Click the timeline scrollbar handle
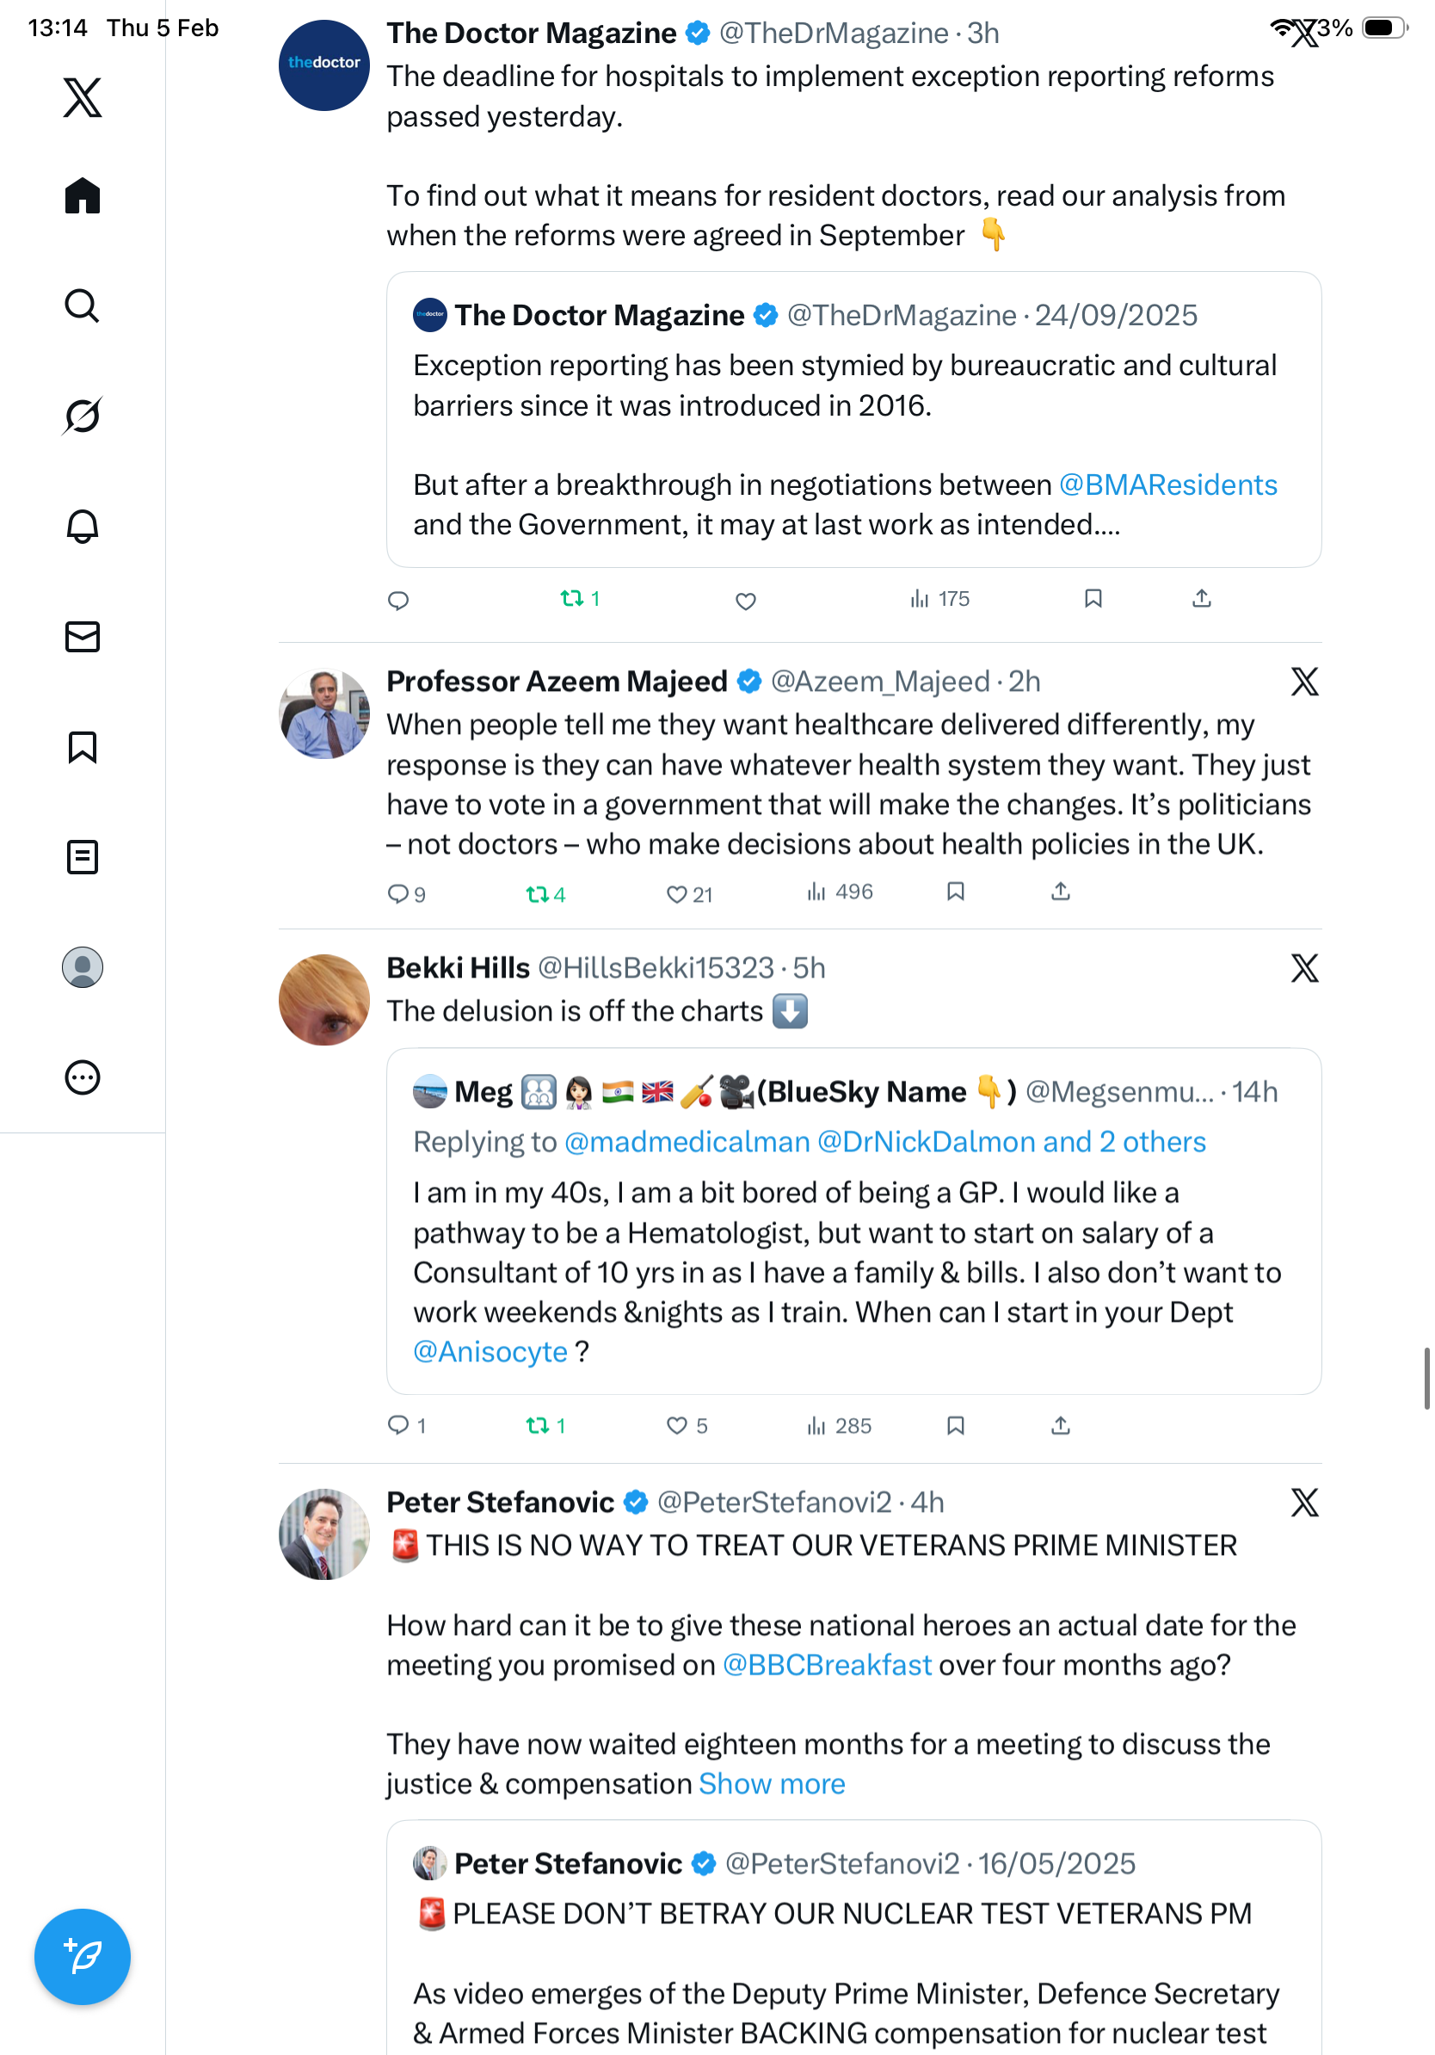Screen dimensions: 1435x2055 click(x=1427, y=1379)
